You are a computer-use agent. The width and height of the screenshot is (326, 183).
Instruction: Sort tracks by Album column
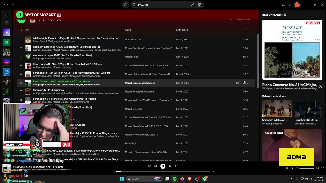coord(128,30)
